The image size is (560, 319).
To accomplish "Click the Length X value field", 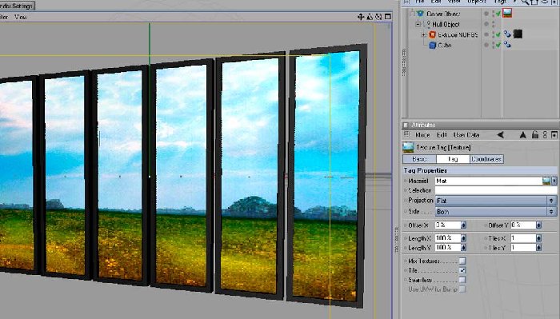I will 448,238.
